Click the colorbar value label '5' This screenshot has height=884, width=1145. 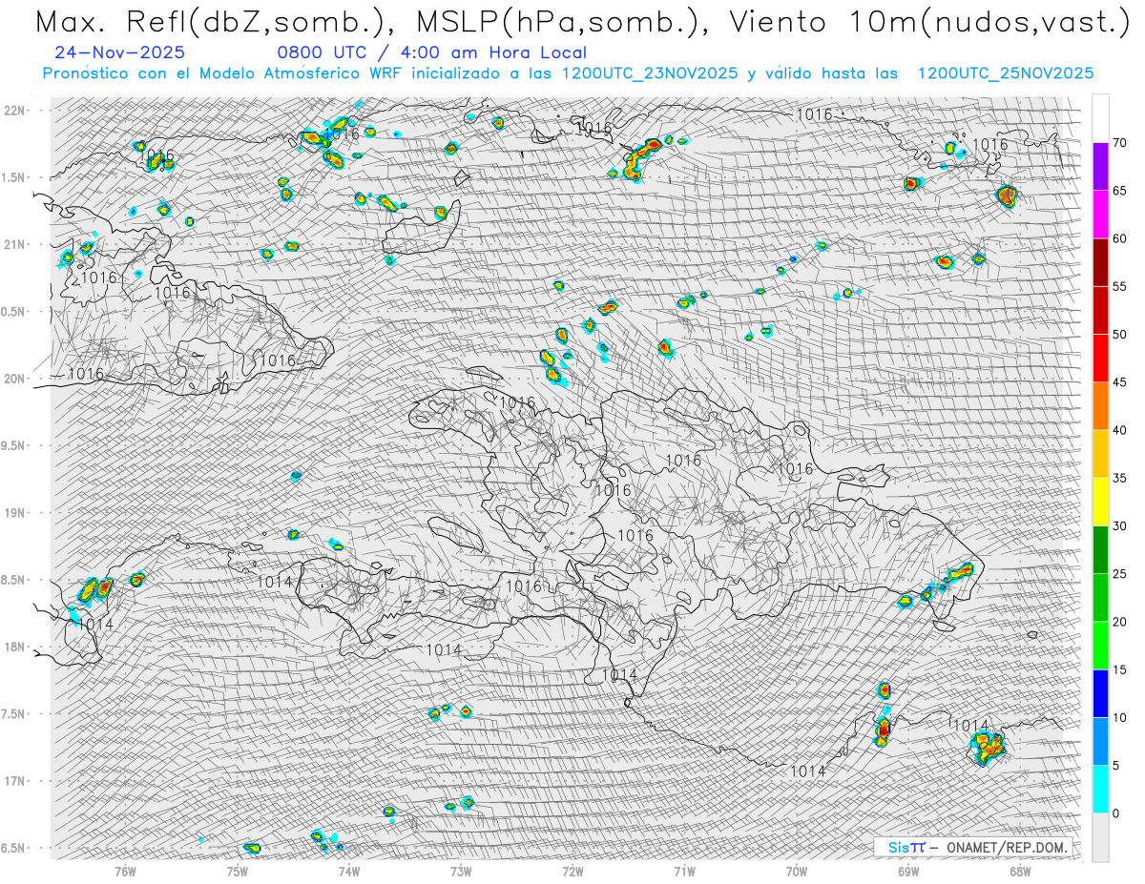1115,766
